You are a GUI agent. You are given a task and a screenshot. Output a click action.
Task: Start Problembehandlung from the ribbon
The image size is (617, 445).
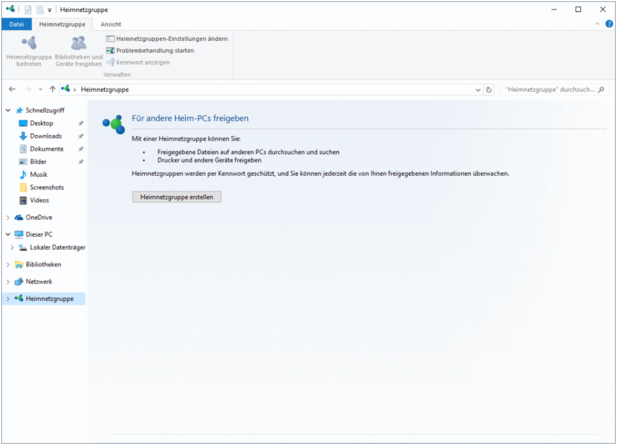click(155, 50)
